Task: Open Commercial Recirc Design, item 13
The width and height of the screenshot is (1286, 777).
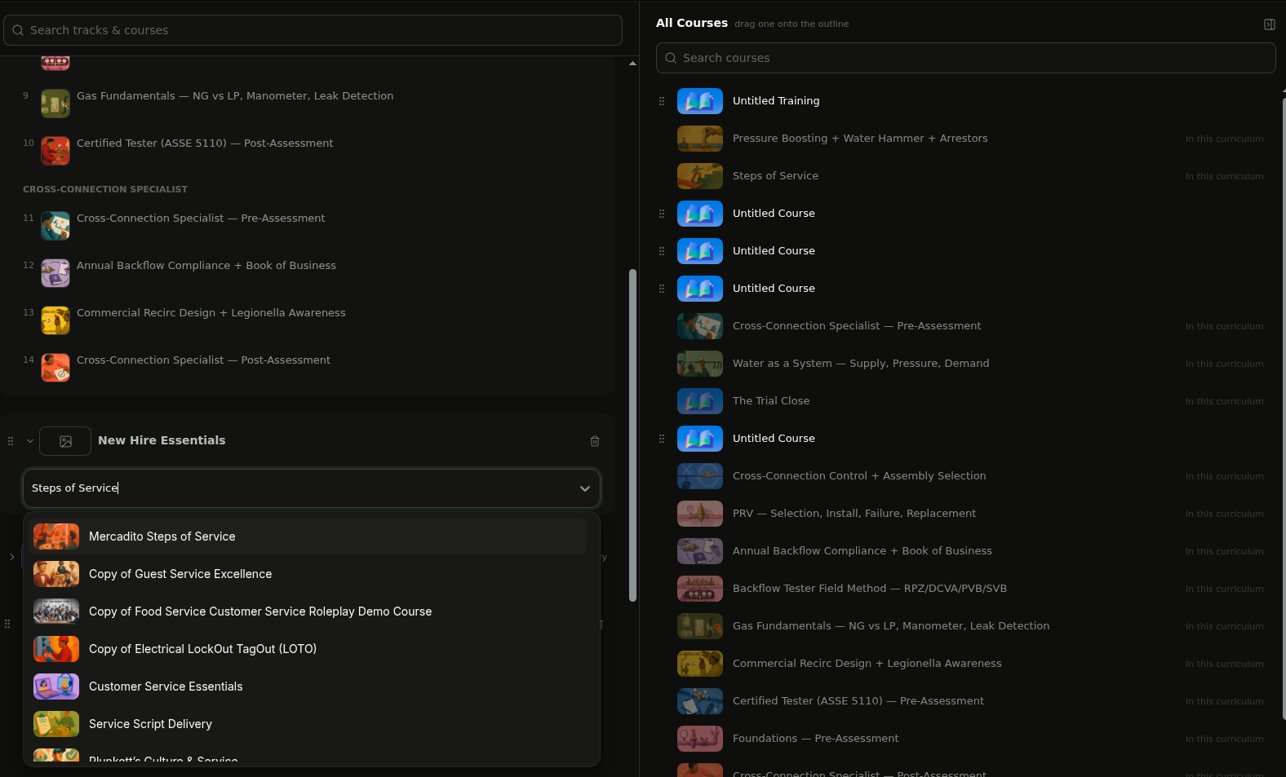Action: tap(211, 313)
